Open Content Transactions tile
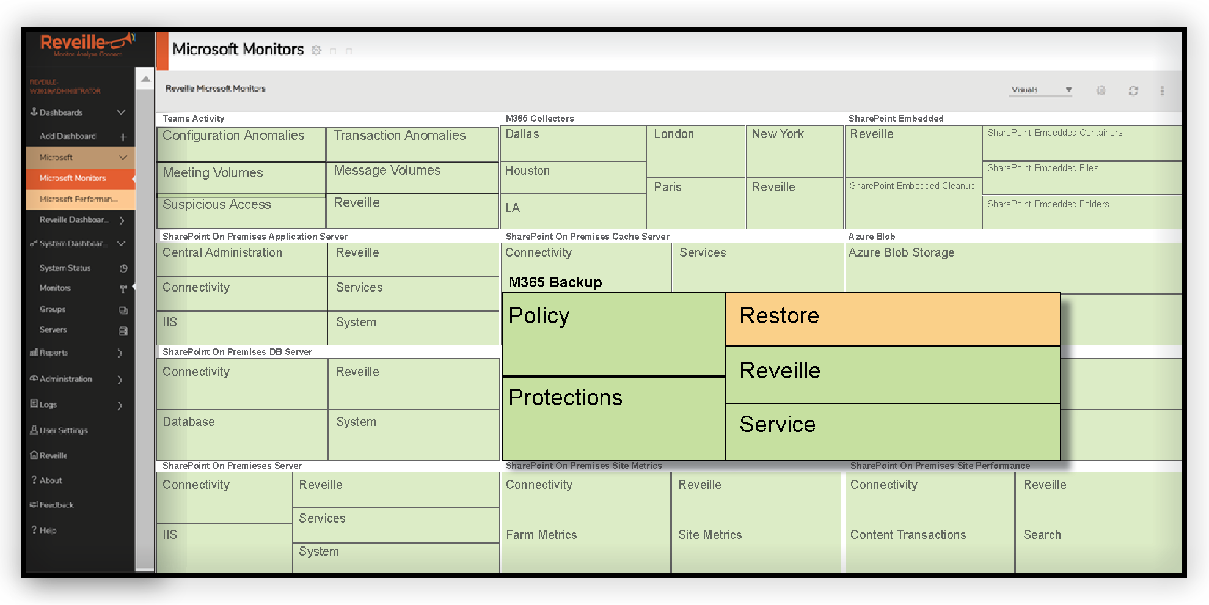The height and width of the screenshot is (605, 1209). [x=930, y=548]
